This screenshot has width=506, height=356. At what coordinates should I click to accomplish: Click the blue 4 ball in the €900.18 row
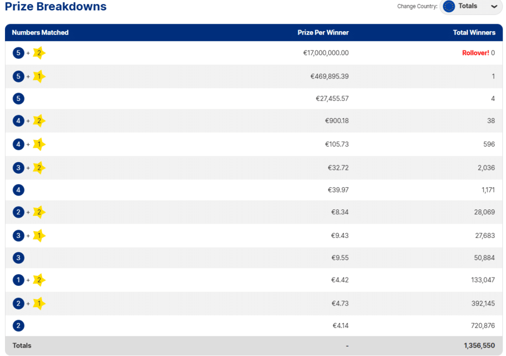[x=18, y=121]
